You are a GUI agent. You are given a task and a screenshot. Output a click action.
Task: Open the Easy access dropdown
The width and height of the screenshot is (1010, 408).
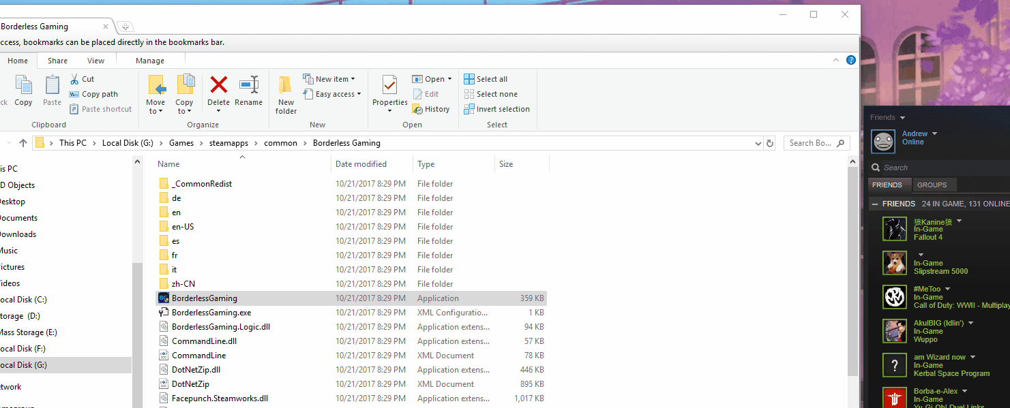click(332, 94)
